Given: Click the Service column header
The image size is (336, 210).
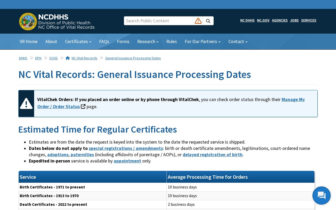Looking at the screenshot, I should 92,177.
